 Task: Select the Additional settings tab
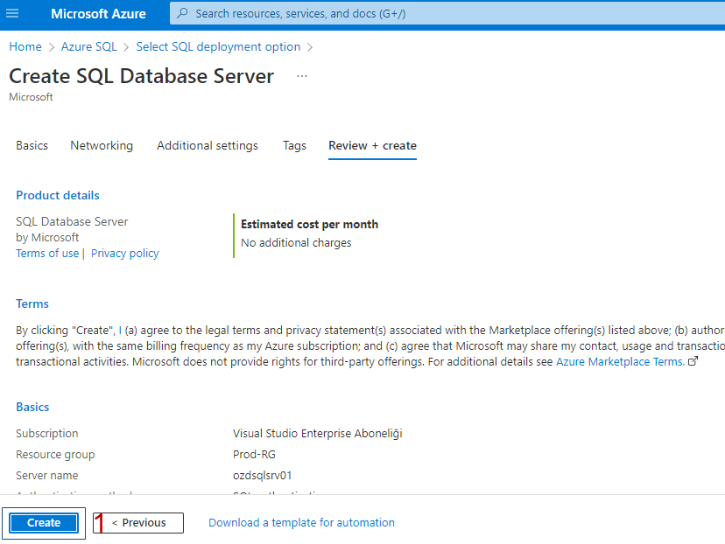coord(208,145)
